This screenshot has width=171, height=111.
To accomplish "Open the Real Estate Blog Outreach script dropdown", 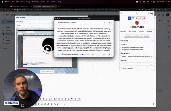I will pos(81,23).
